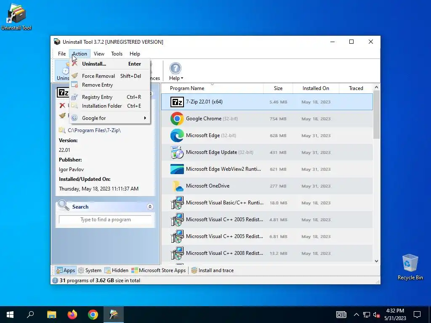Open the Tools menu
Image resolution: width=431 pixels, height=323 pixels.
117,54
